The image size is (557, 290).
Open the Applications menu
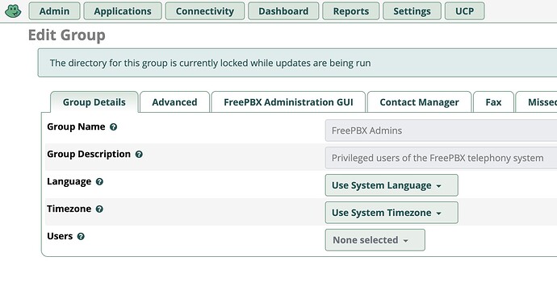pyautogui.click(x=123, y=11)
